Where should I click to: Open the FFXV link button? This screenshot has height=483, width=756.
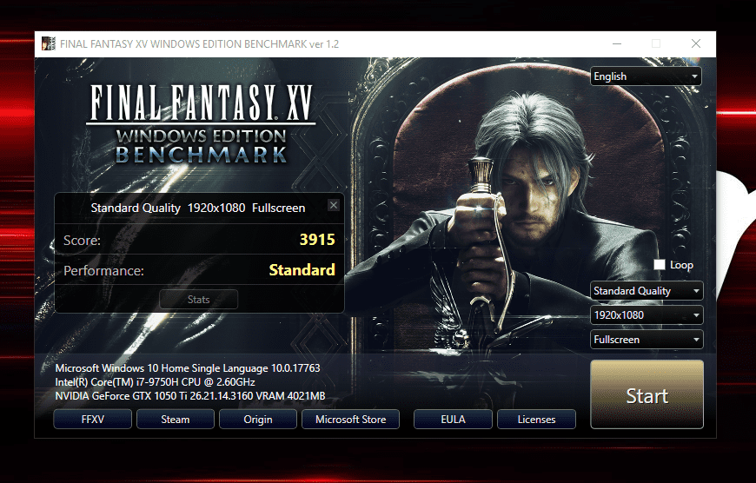pos(93,420)
